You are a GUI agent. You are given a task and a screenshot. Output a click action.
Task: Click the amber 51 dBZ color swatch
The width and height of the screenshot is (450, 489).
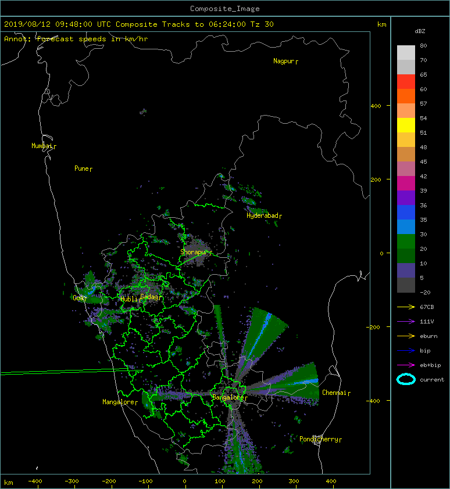pos(406,139)
